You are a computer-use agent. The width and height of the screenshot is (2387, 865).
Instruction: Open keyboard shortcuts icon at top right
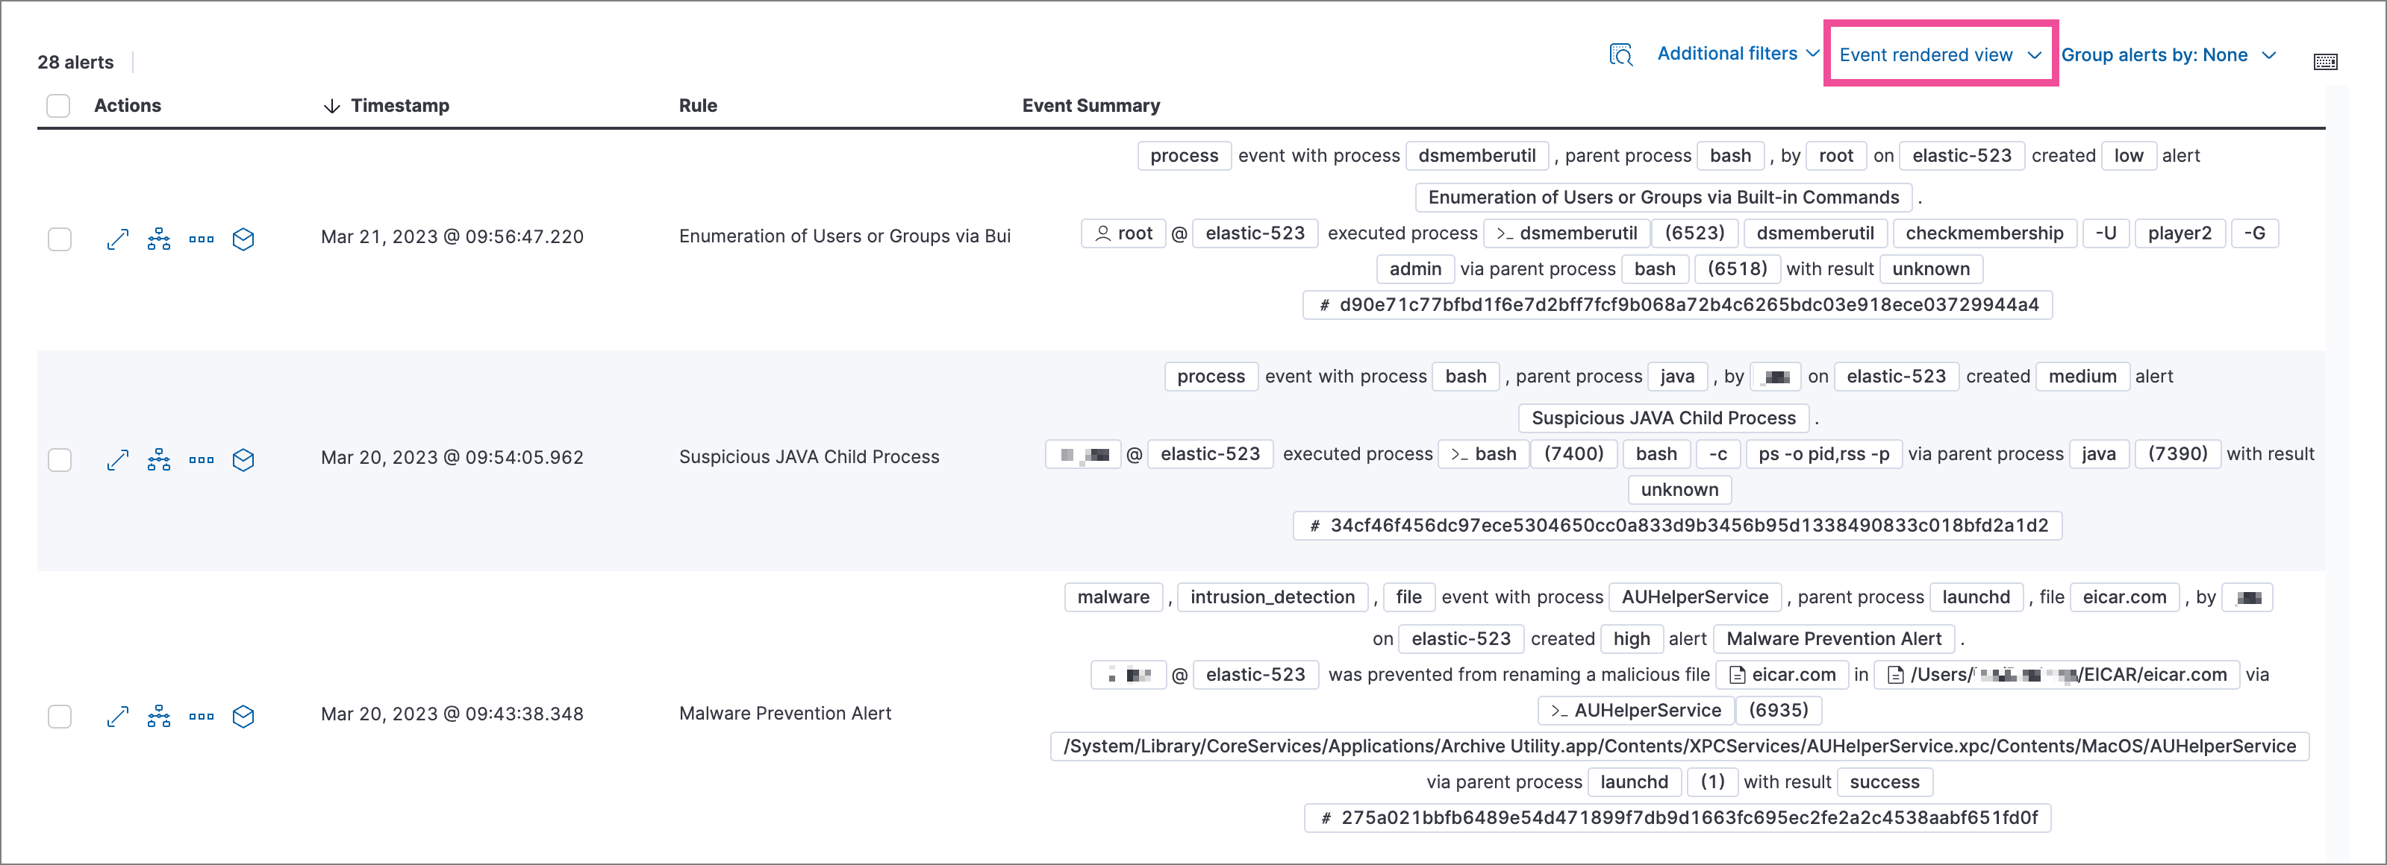click(2326, 61)
